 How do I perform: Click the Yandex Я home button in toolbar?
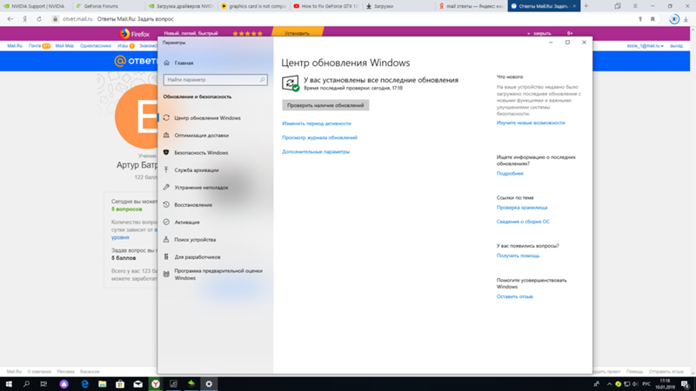pyautogui.click(x=25, y=19)
